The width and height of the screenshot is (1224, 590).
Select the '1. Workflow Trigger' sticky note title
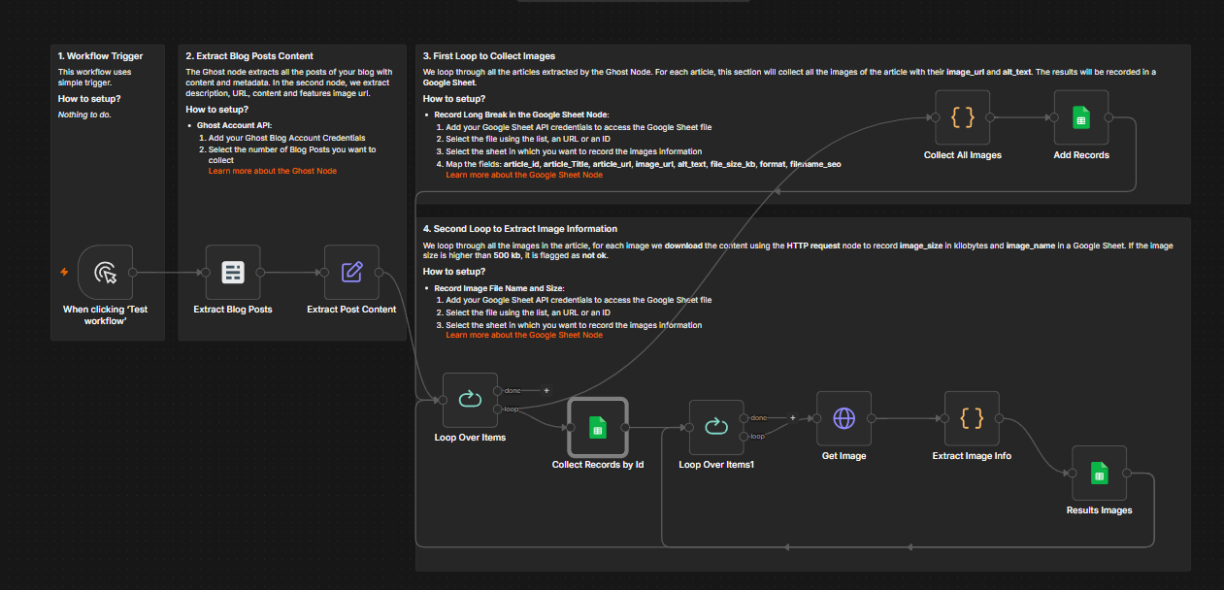pyautogui.click(x=99, y=56)
